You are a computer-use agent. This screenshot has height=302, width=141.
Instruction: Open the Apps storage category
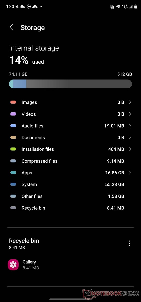[x=70, y=173]
